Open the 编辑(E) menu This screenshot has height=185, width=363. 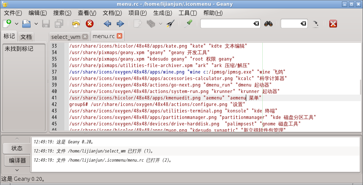[x=38, y=13]
